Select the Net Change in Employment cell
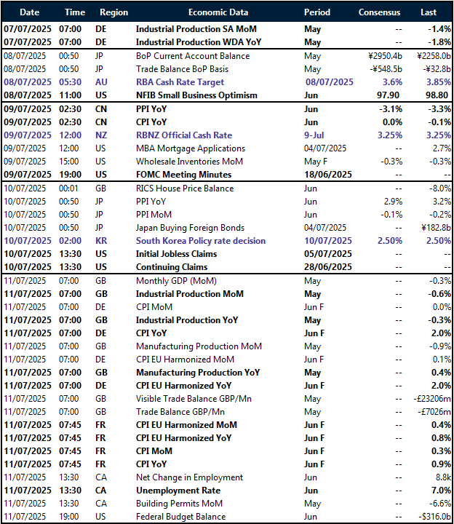 189,477
